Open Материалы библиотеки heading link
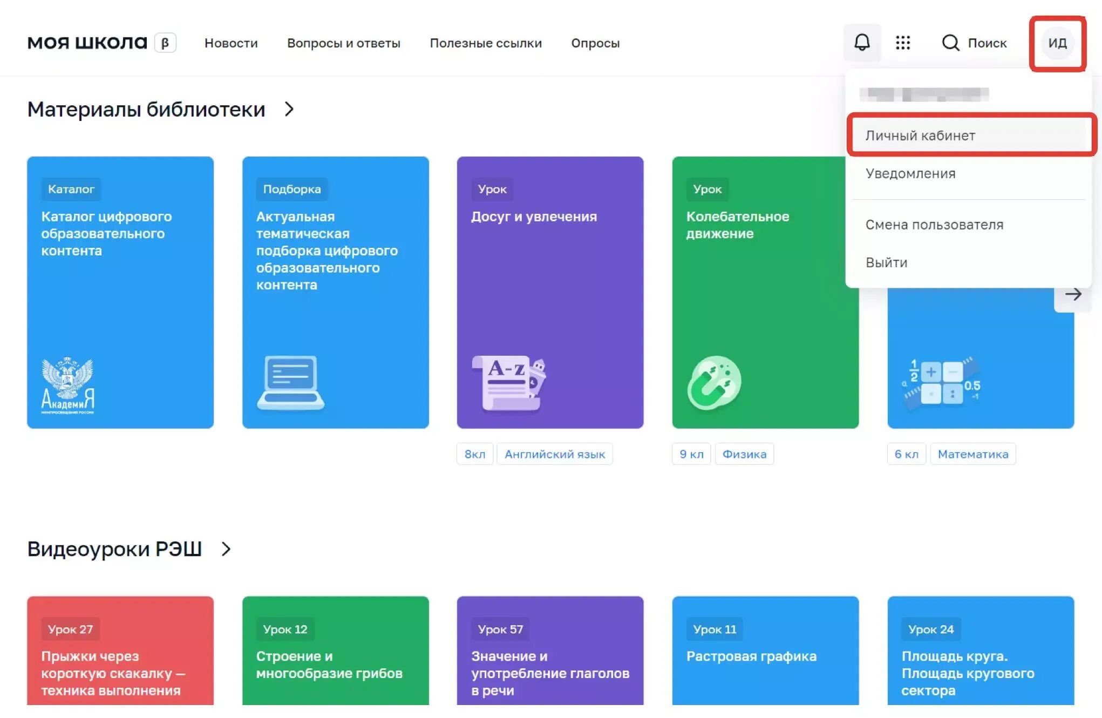The width and height of the screenshot is (1102, 718). (x=146, y=110)
